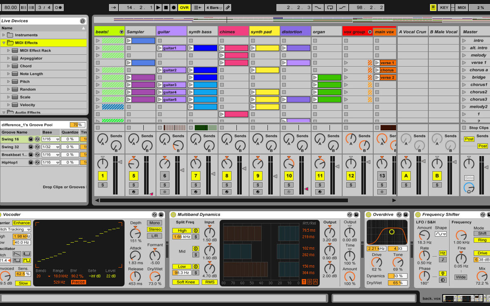Launch the verse 1 scene in Master
The image size is (490, 306).
[464, 63]
